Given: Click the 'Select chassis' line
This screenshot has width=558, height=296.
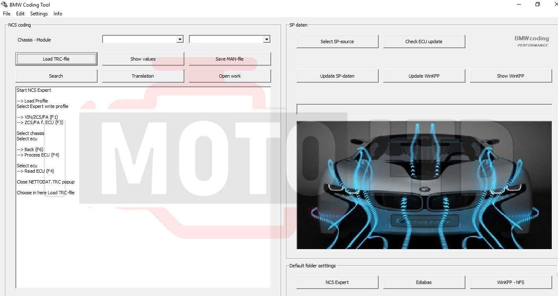Looking at the screenshot, I should pyautogui.click(x=30, y=133).
